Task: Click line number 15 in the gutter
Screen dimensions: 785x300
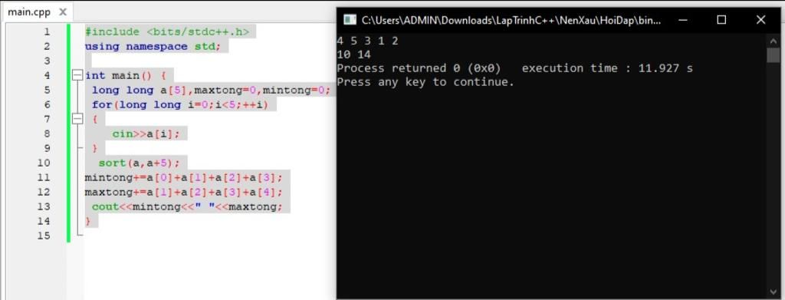Action: (44, 236)
